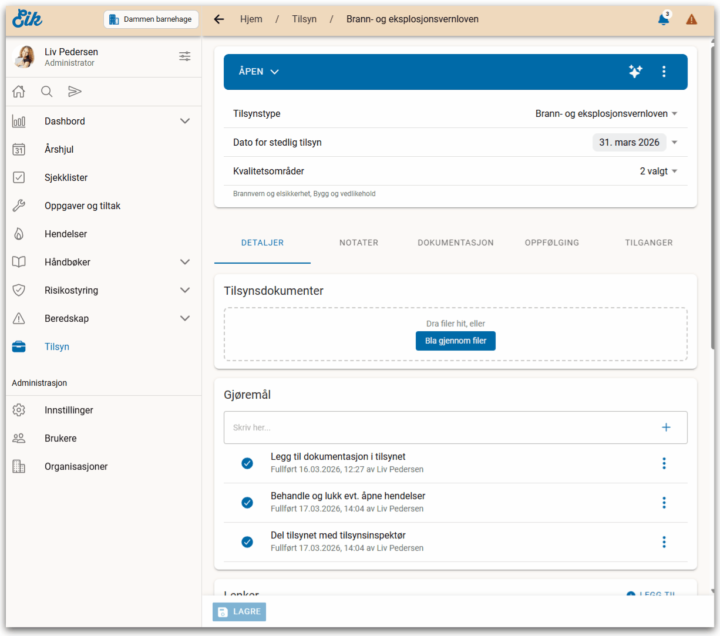Image resolution: width=720 pixels, height=636 pixels.
Task: Click the orange warning triangle icon
Action: 691,19
